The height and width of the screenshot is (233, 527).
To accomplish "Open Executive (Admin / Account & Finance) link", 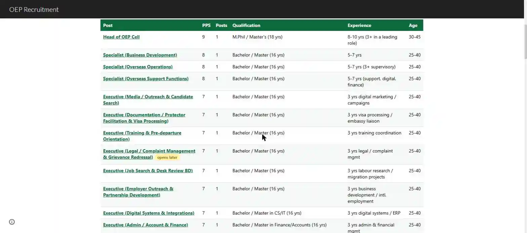I will click(x=146, y=225).
